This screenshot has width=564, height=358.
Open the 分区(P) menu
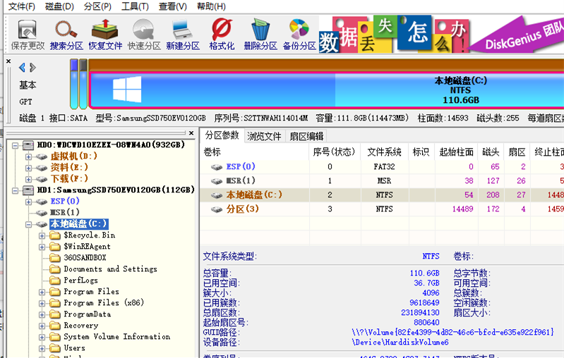coord(97,6)
